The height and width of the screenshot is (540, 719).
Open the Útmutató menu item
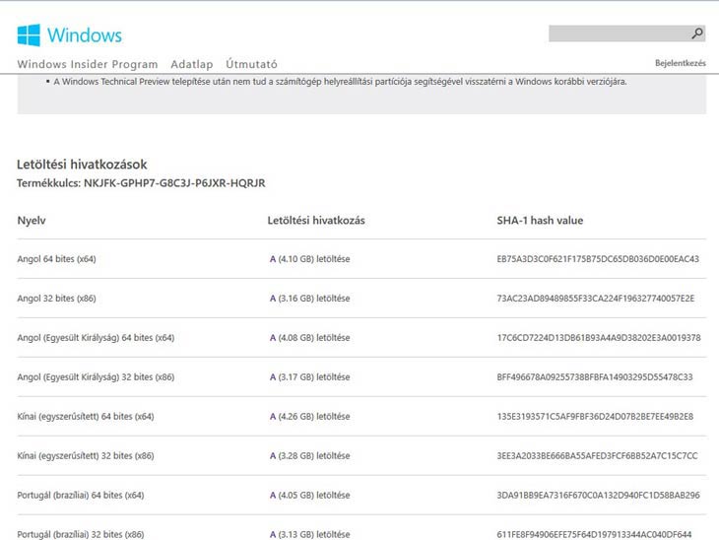[251, 64]
